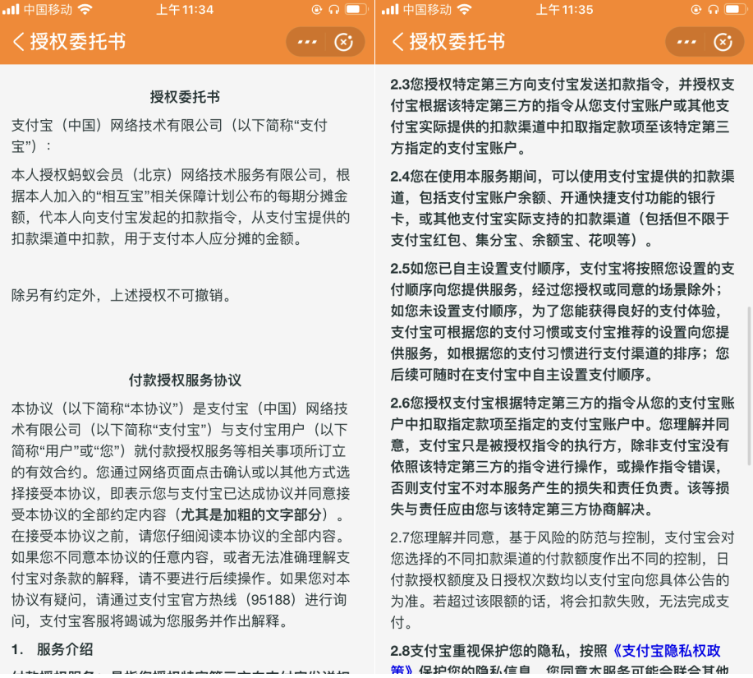This screenshot has height=678, width=753.
Task: Click the line 支付宝（中国）网络技术有限公司 addressee
Action: pyautogui.click(x=169, y=136)
